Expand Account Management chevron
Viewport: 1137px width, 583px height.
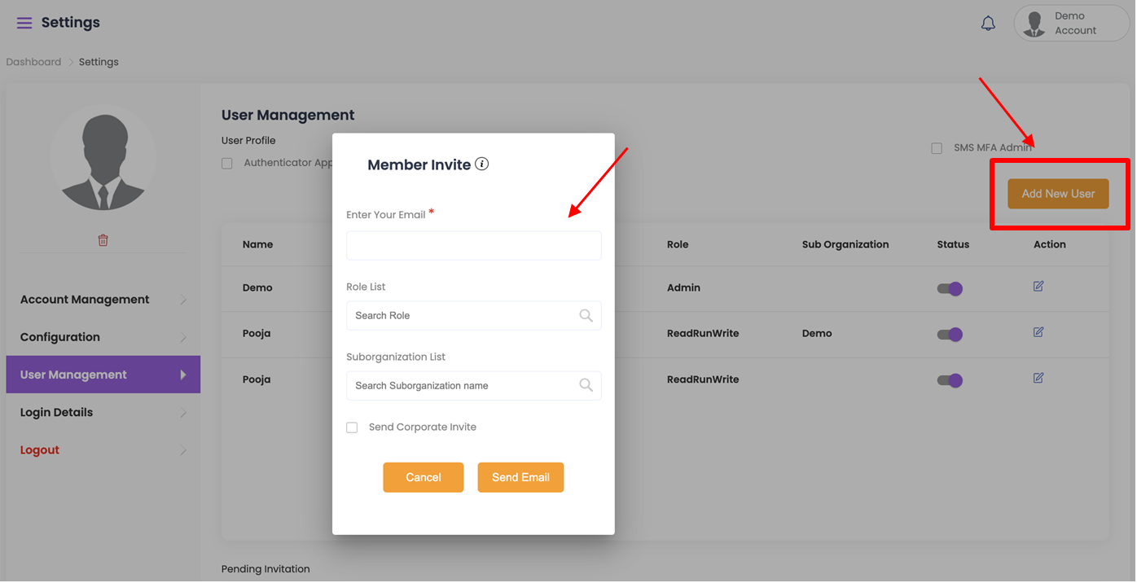pyautogui.click(x=183, y=300)
